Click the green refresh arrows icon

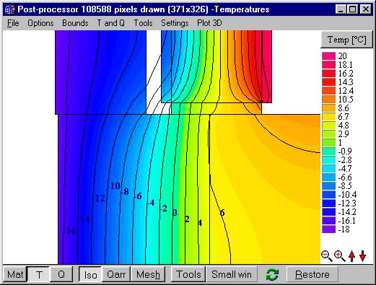tap(272, 274)
